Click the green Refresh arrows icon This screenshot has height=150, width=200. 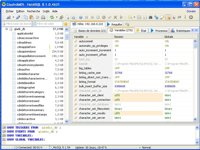point(52,17)
